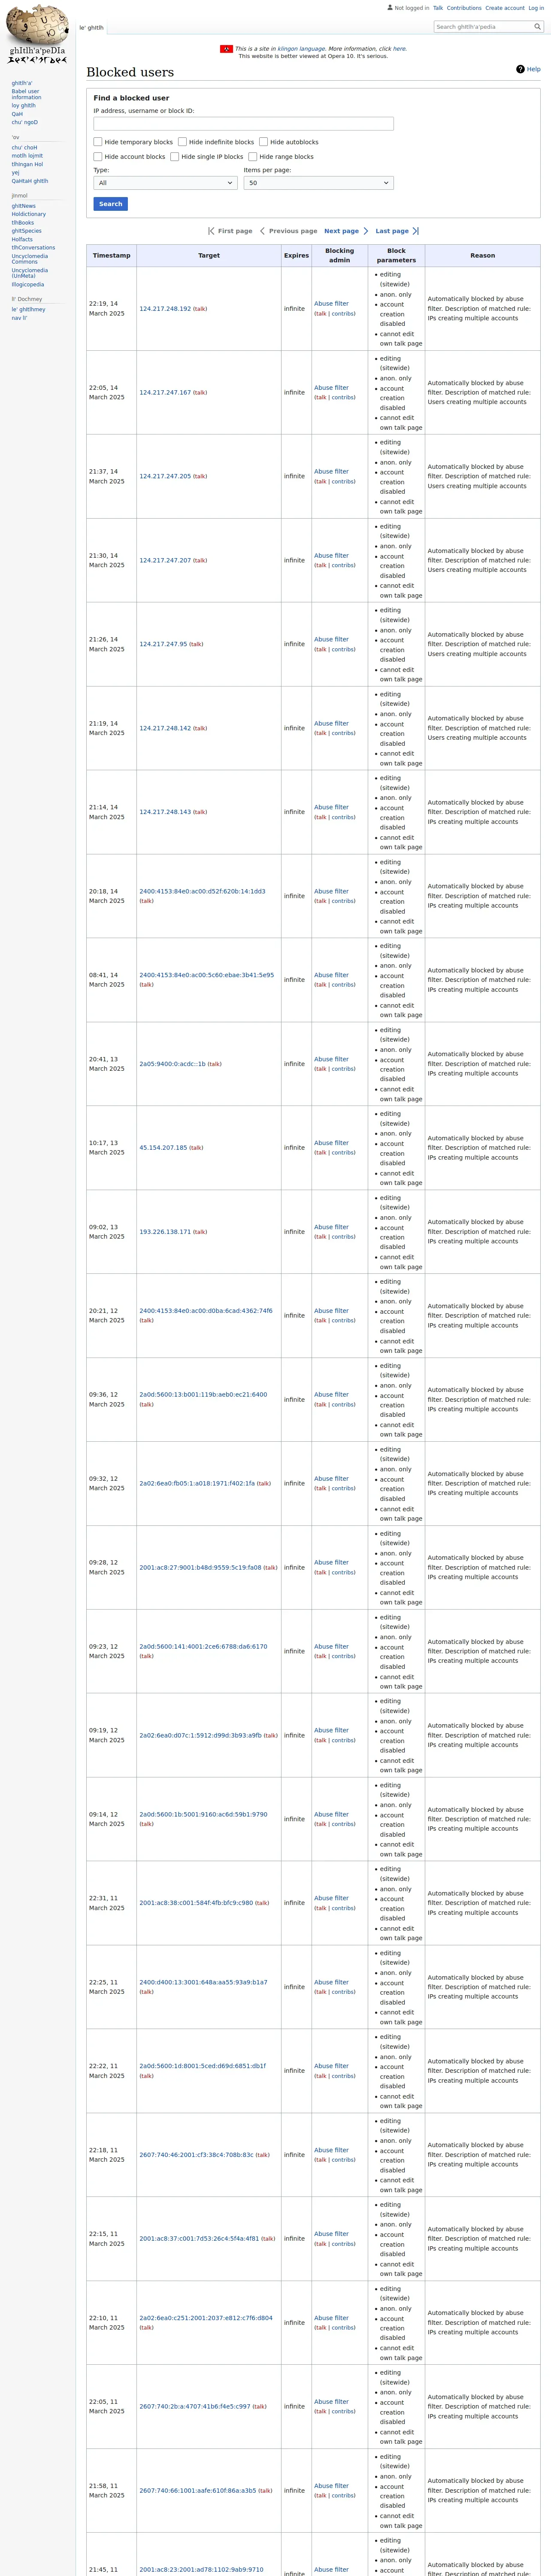551x2576 pixels.
Task: Open 124.217.248.143 target link
Action: [x=165, y=812]
